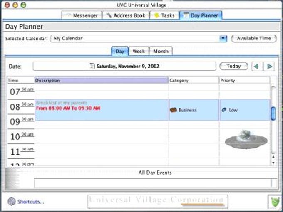Click the round Shortcuts icon

click(x=12, y=201)
